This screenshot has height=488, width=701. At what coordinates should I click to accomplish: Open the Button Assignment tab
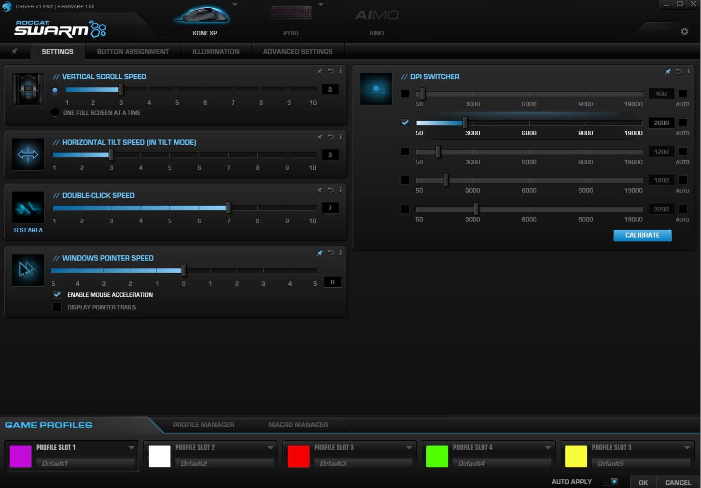[133, 52]
